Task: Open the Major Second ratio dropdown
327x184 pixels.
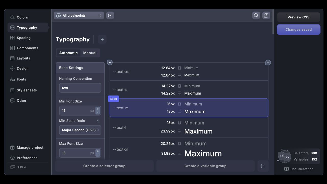Action: [x=80, y=130]
